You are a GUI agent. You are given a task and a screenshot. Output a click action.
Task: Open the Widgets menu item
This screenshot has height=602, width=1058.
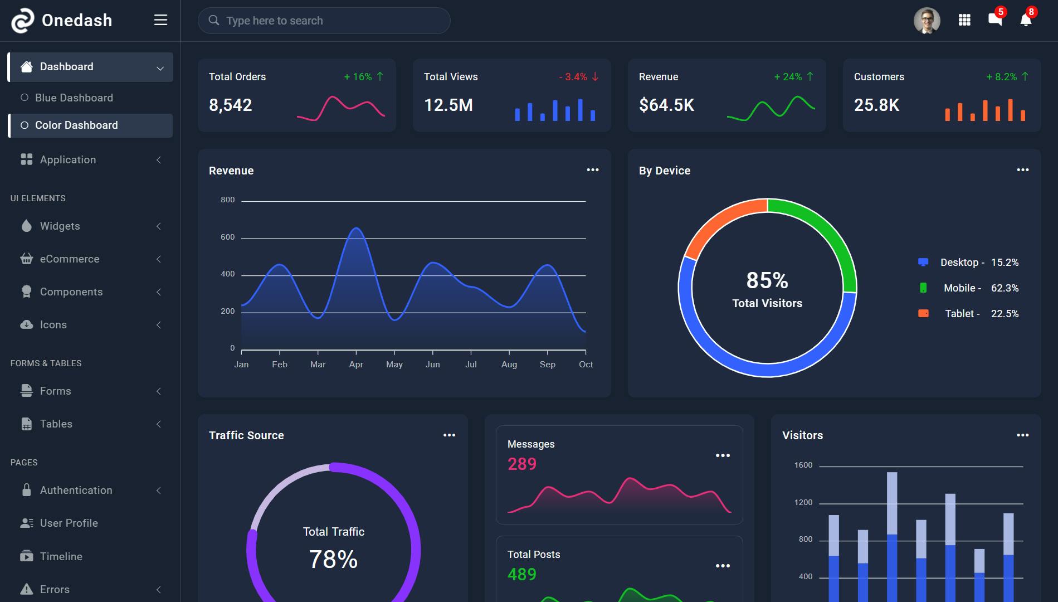[90, 226]
